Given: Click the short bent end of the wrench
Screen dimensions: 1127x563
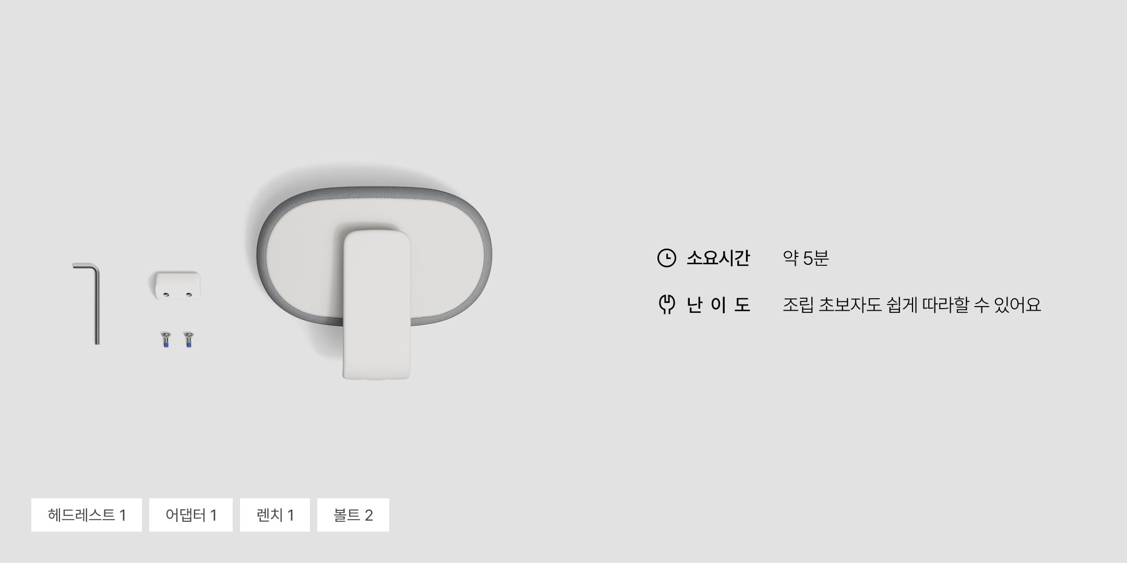Looking at the screenshot, I should (x=85, y=266).
